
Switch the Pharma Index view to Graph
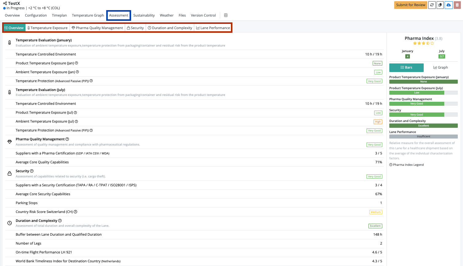[441, 67]
